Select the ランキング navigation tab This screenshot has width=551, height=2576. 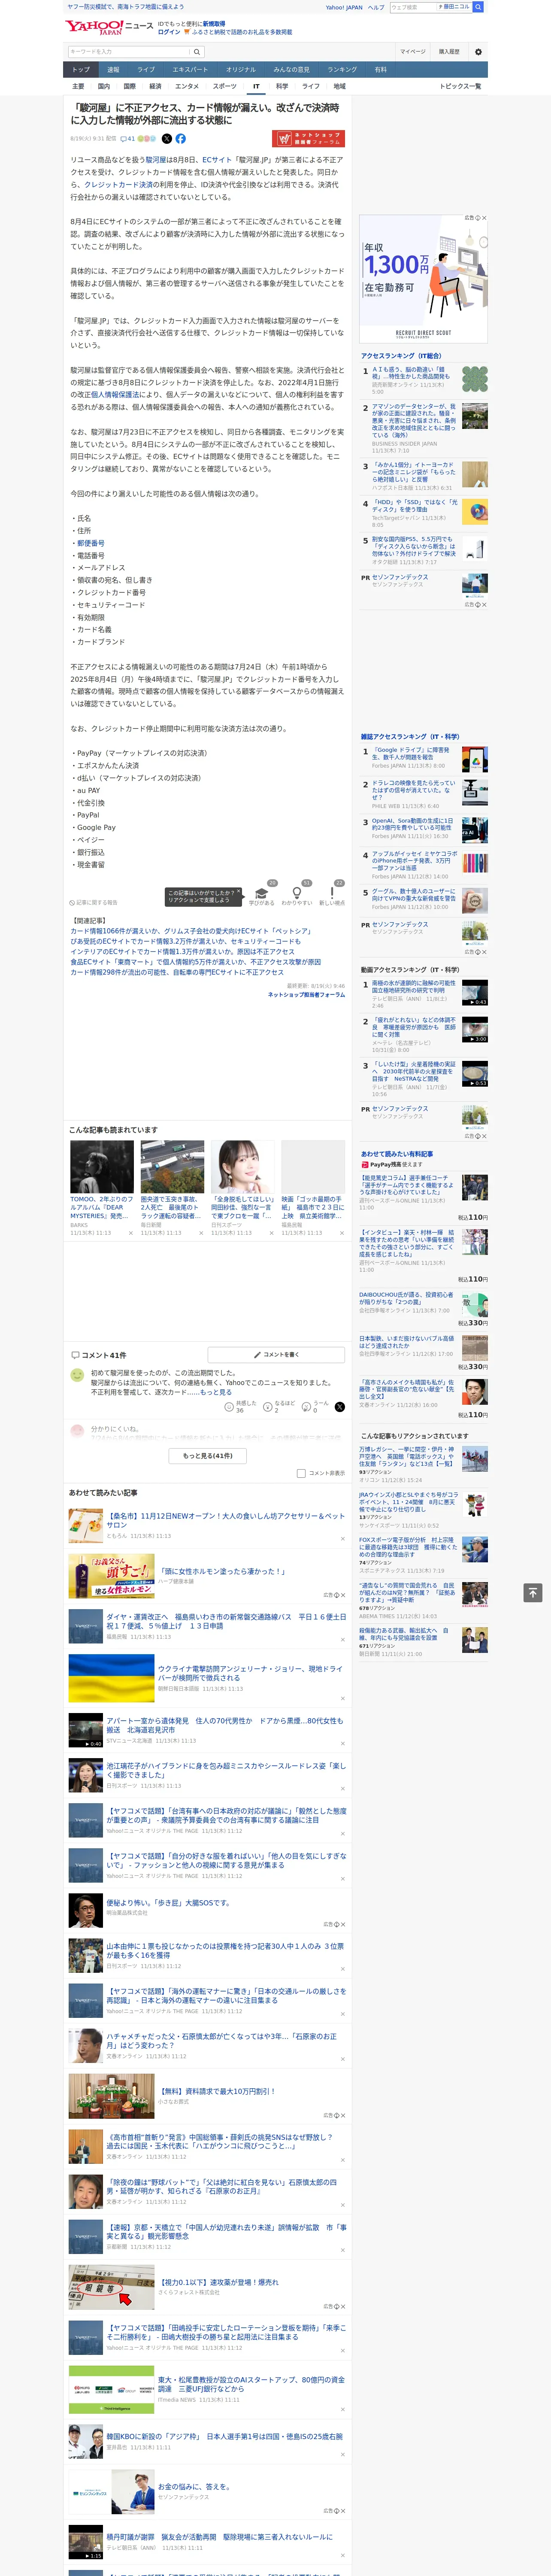[342, 70]
